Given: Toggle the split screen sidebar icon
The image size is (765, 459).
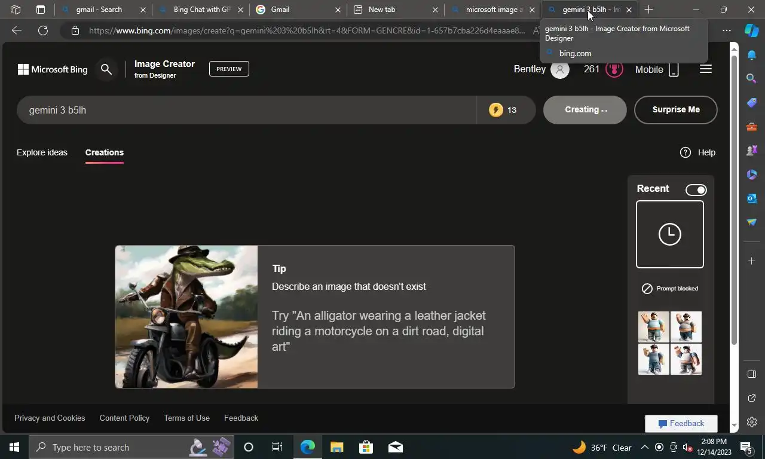Looking at the screenshot, I should pos(752,374).
